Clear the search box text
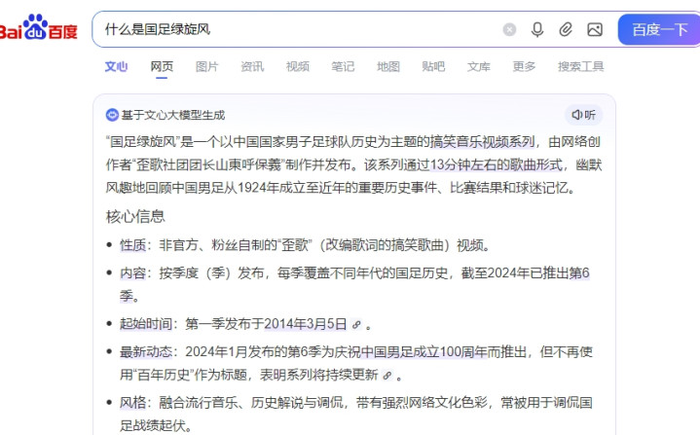The height and width of the screenshot is (435, 700). click(x=509, y=29)
